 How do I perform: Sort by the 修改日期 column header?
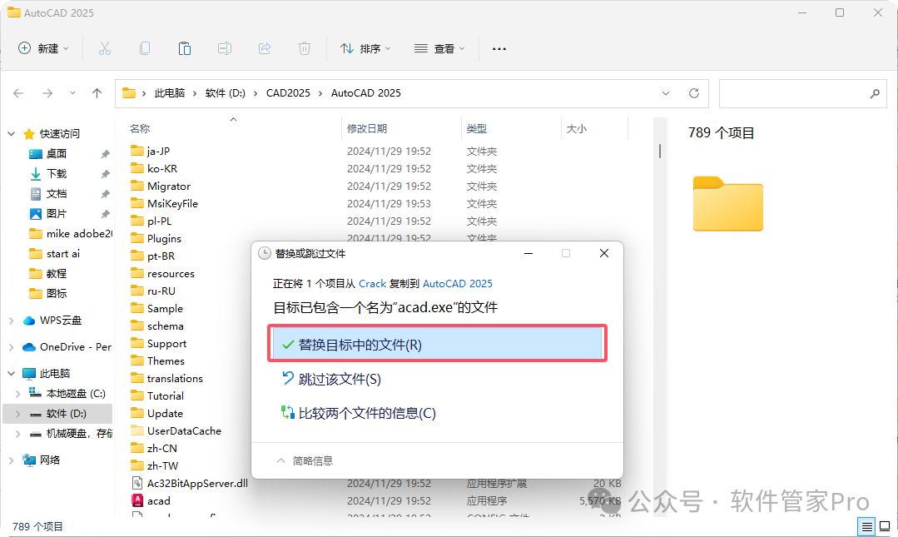click(367, 128)
